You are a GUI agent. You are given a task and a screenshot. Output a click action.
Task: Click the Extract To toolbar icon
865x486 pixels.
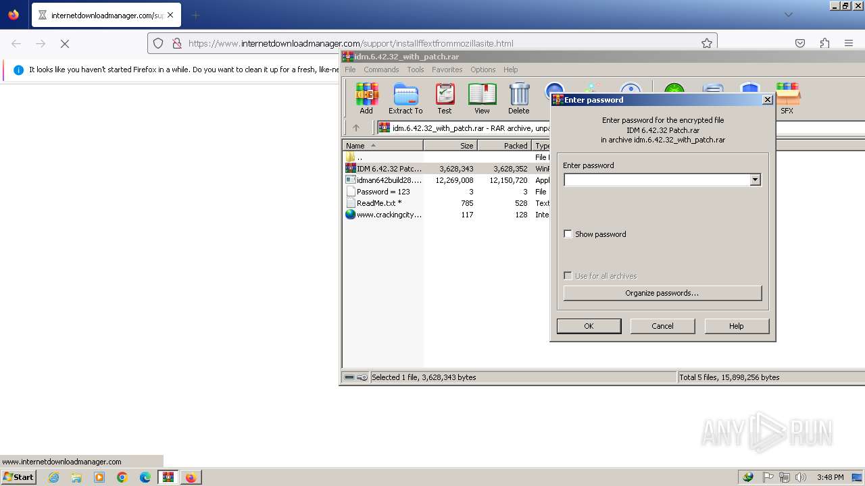405,99
